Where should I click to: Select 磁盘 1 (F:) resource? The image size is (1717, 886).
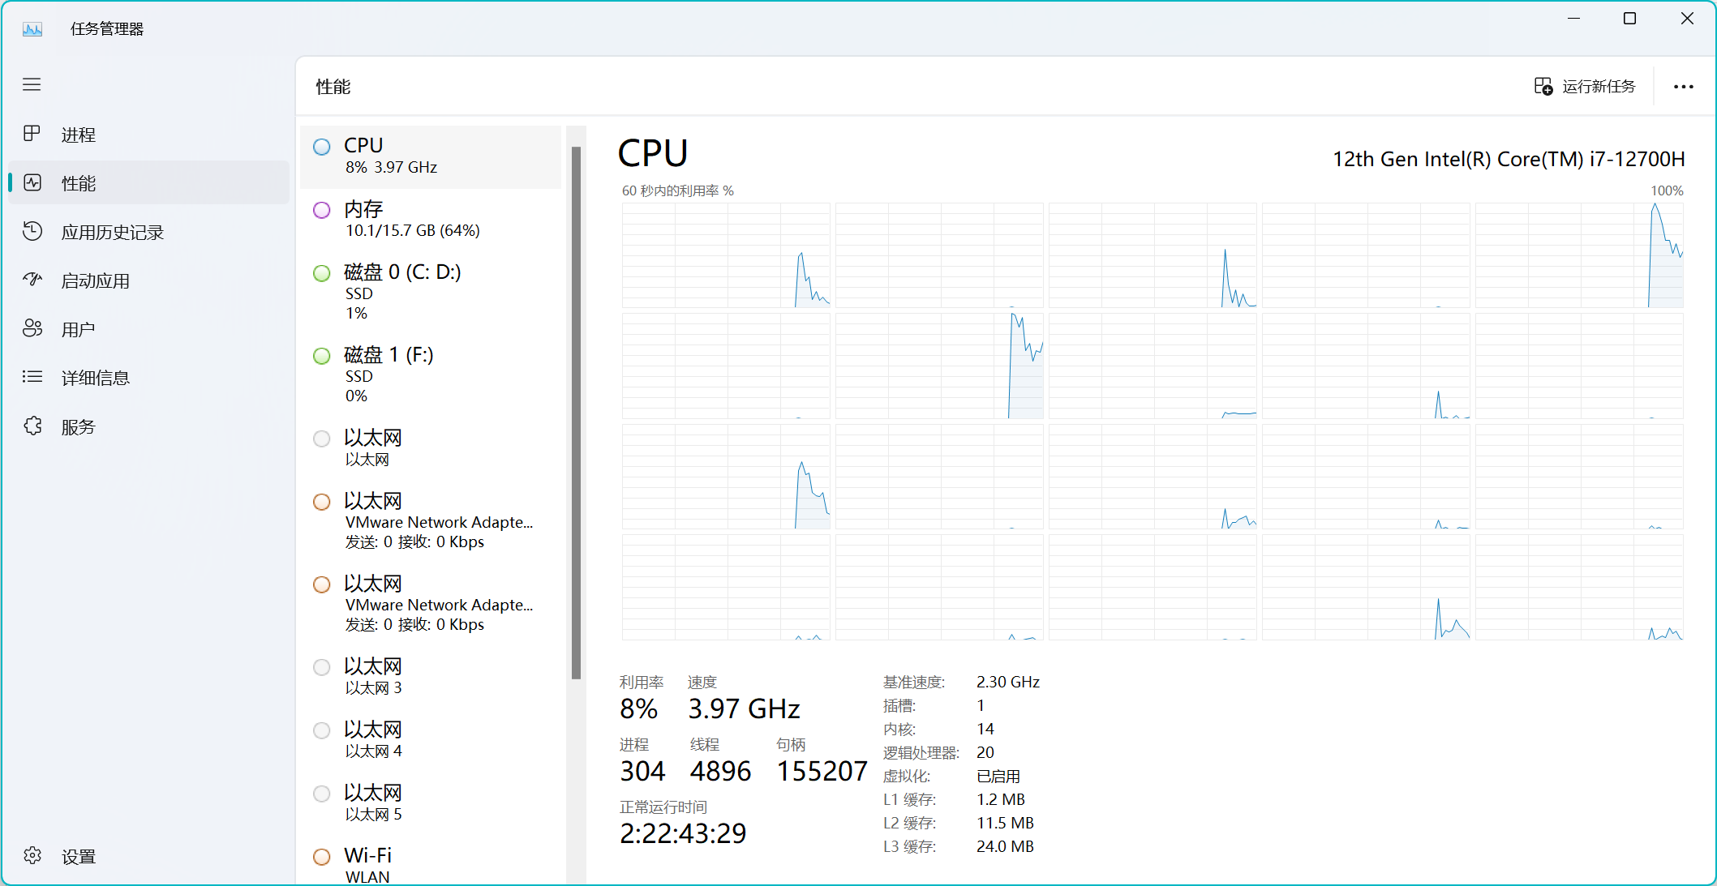point(431,374)
